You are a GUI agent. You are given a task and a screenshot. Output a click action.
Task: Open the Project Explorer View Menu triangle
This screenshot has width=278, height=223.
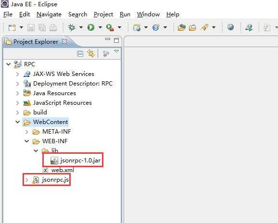[x=116, y=51]
